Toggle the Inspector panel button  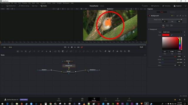[x=177, y=6]
